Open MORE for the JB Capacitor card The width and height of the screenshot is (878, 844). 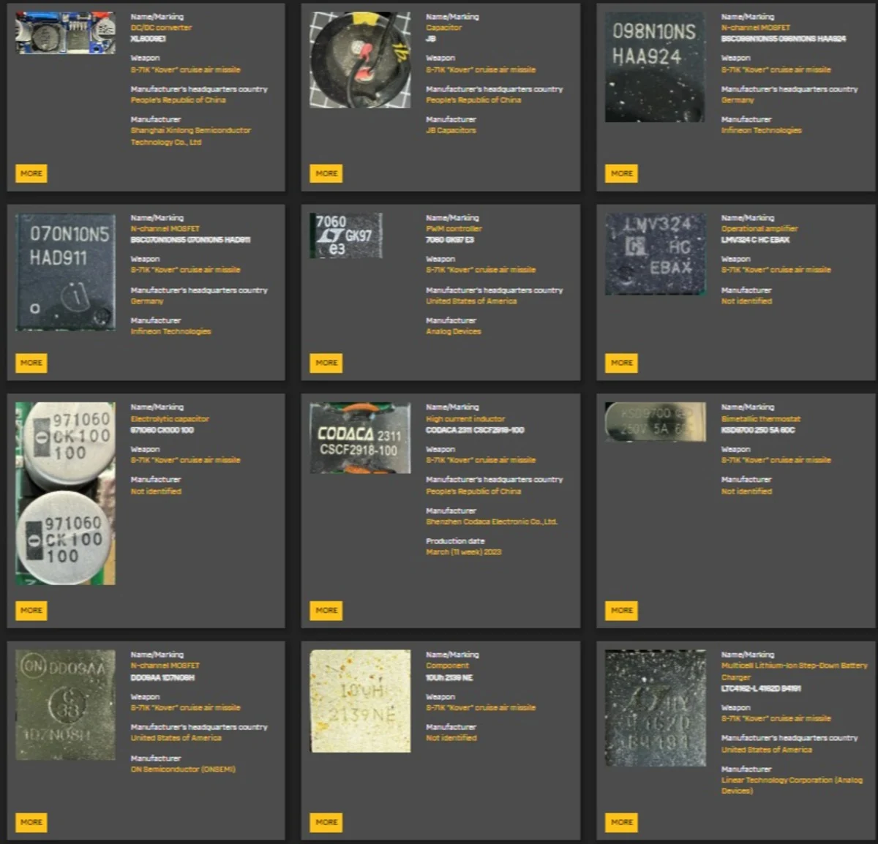326,173
